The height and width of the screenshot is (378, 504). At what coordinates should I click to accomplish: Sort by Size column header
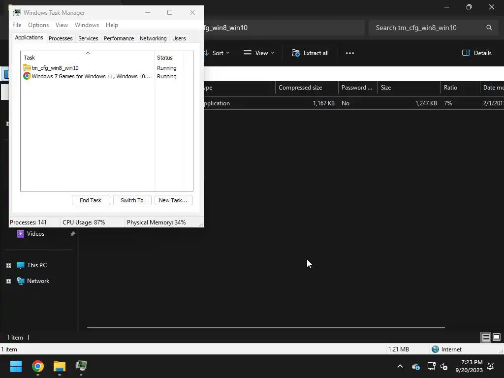pos(409,88)
